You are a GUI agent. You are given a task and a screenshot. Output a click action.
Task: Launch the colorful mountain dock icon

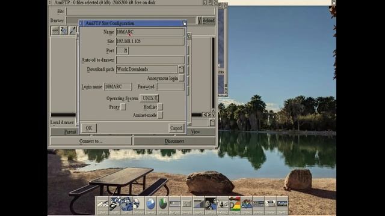[247, 204]
